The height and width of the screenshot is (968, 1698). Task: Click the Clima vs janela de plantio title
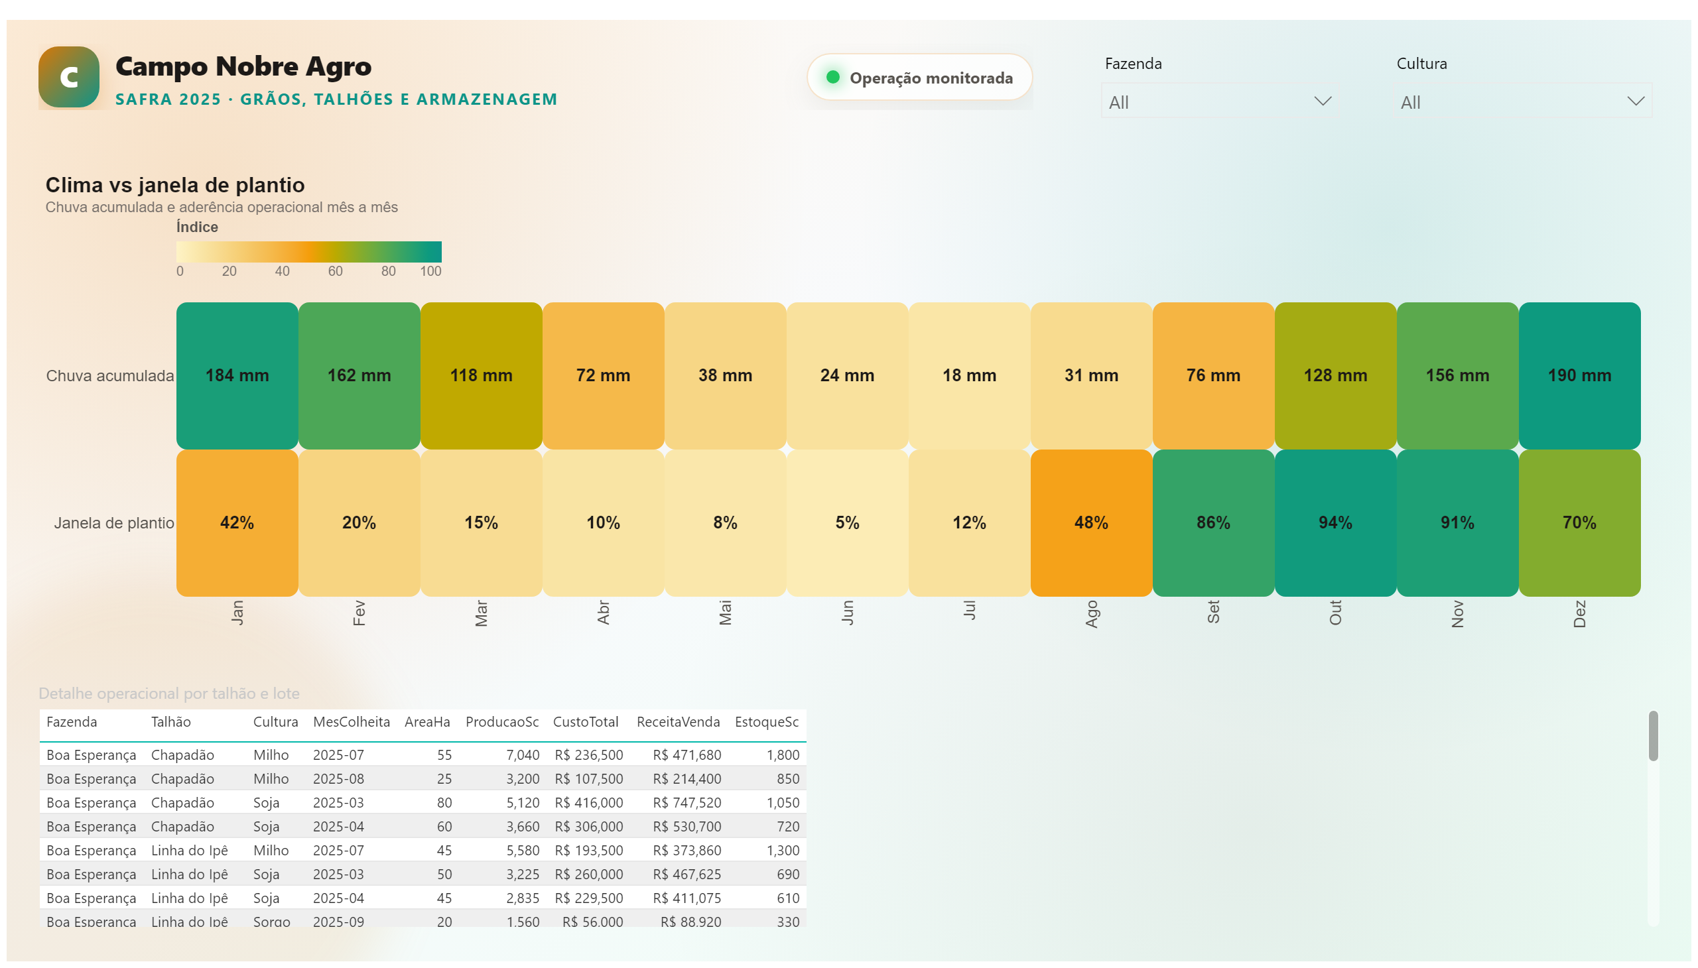coord(175,185)
